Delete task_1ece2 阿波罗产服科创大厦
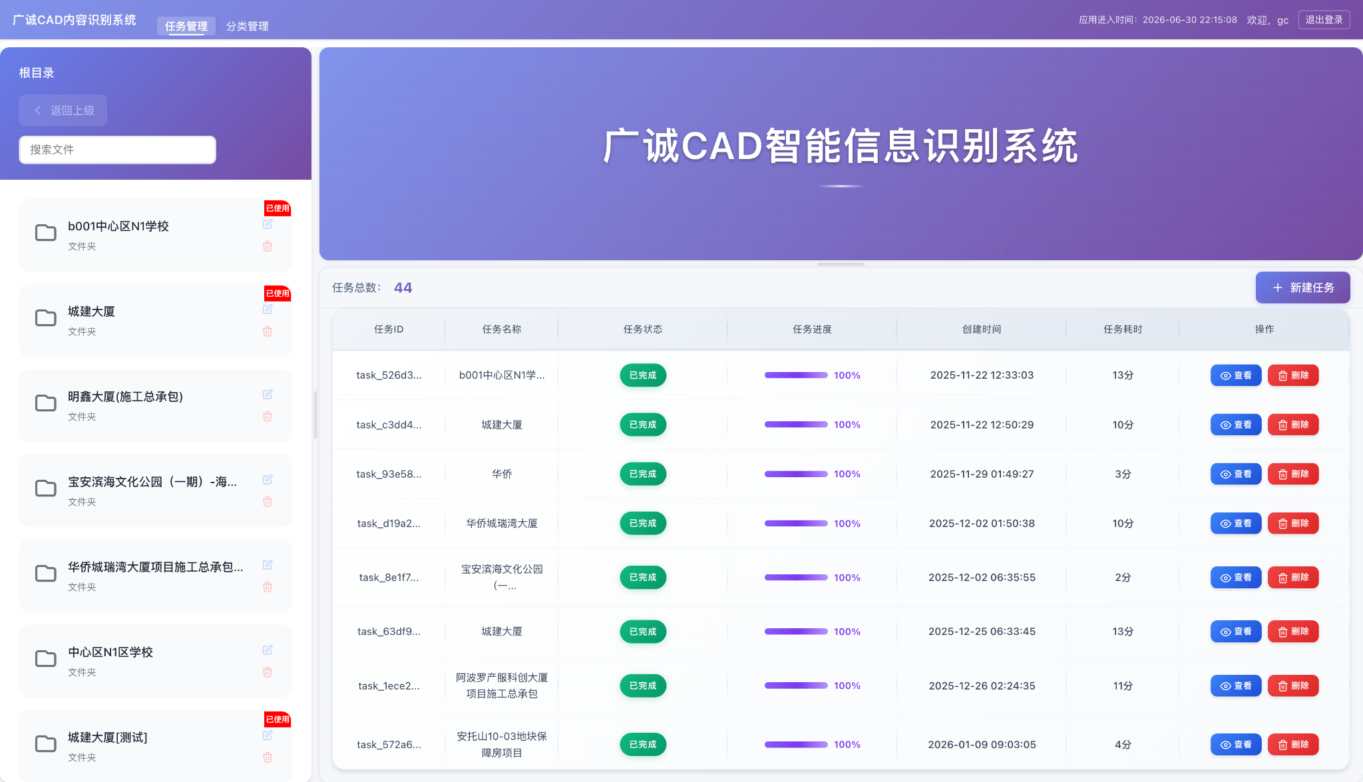Viewport: 1363px width, 782px height. [1293, 685]
